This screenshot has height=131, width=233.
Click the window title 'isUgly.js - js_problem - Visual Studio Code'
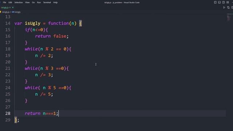122,3
